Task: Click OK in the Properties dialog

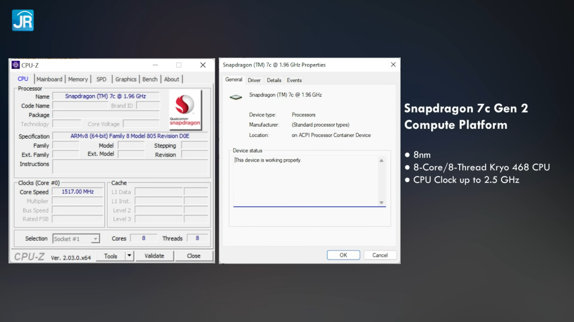Action: click(343, 255)
